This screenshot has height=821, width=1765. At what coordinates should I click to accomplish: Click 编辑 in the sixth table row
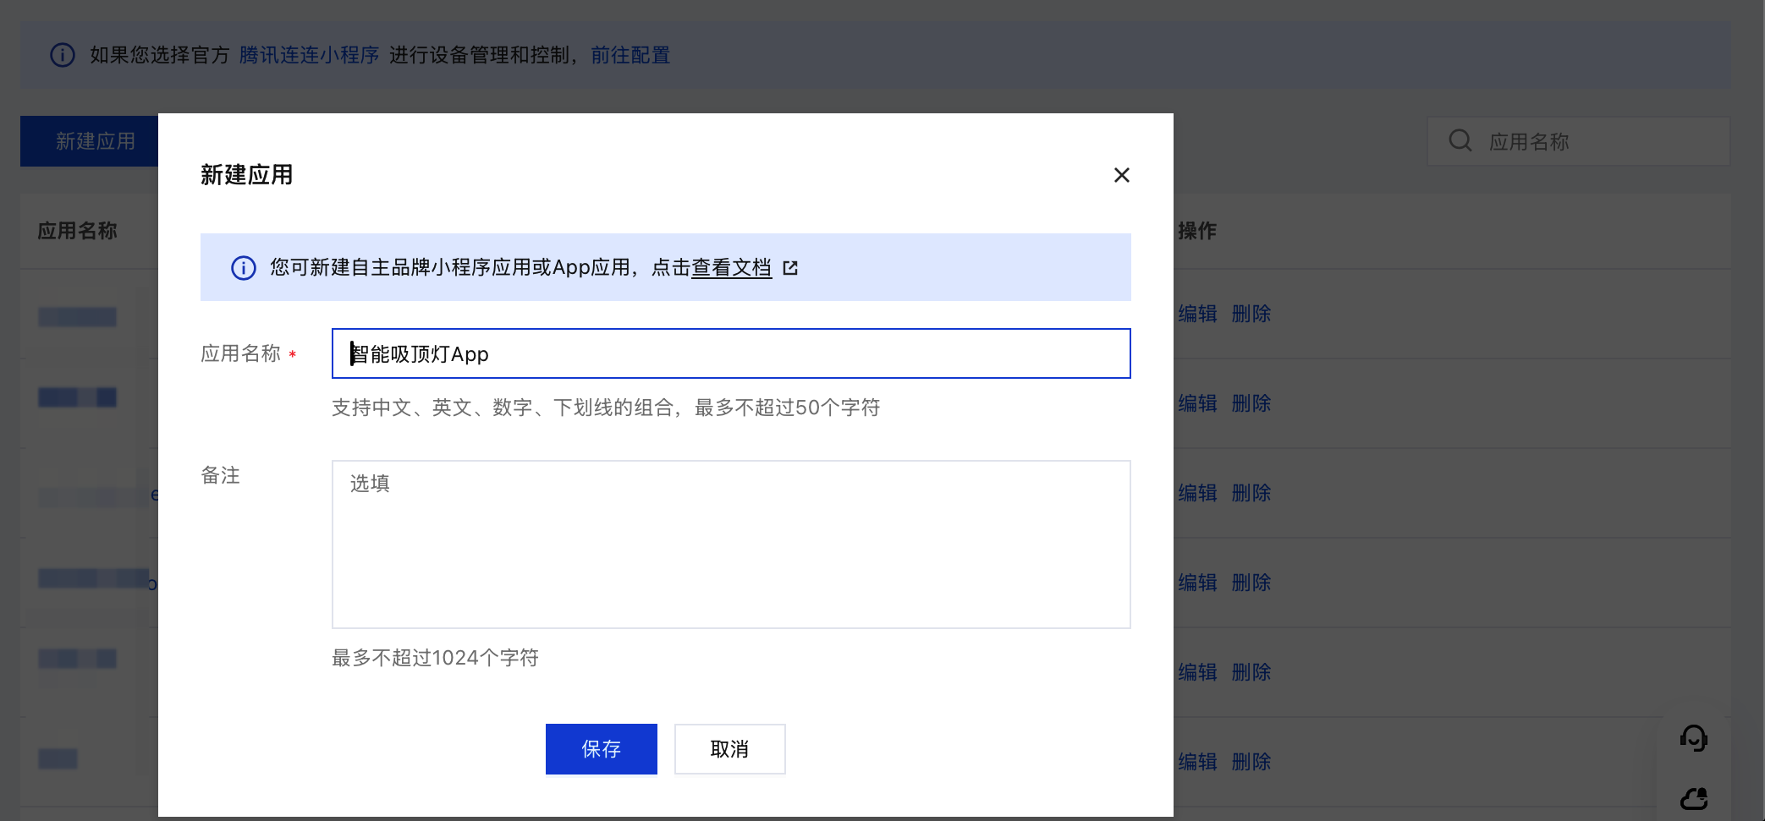(x=1198, y=762)
